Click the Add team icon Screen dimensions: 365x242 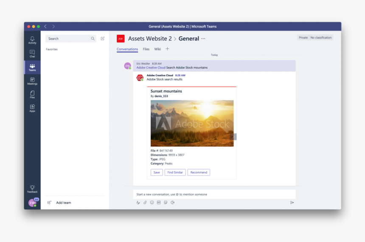[49, 203]
